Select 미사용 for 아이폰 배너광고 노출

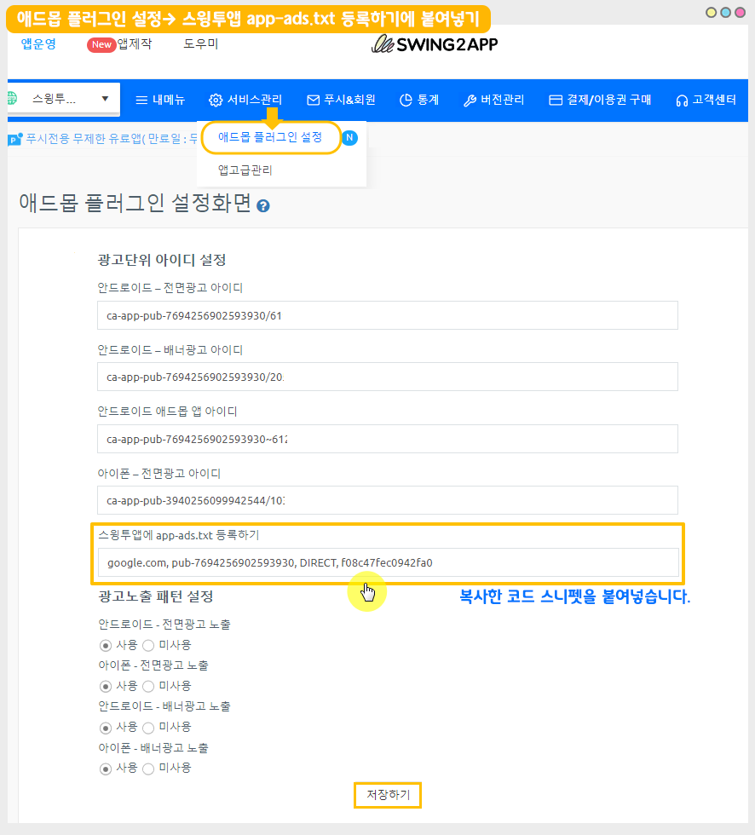148,769
